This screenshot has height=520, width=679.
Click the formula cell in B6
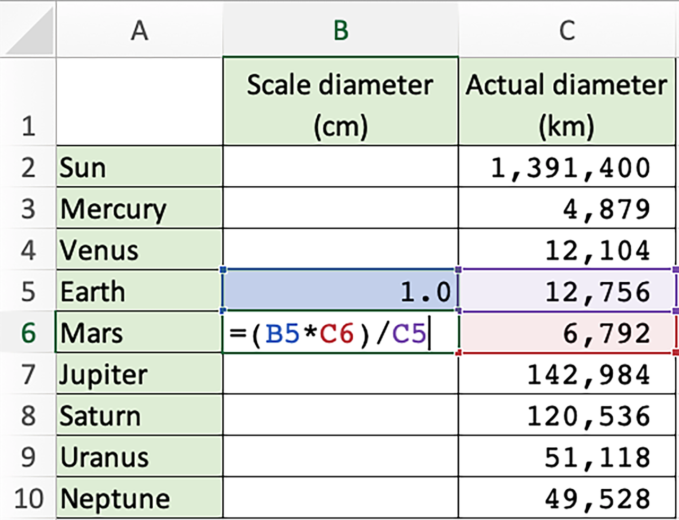pyautogui.click(x=341, y=333)
